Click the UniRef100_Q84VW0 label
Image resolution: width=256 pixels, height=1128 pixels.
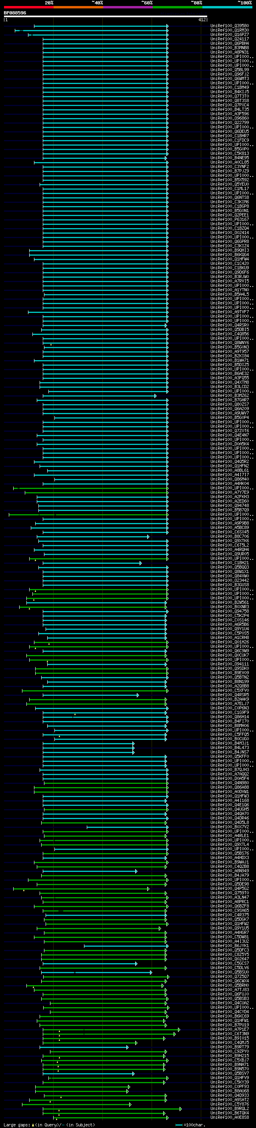230,576
